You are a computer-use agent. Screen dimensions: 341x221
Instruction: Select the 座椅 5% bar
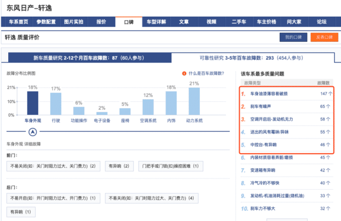125,112
